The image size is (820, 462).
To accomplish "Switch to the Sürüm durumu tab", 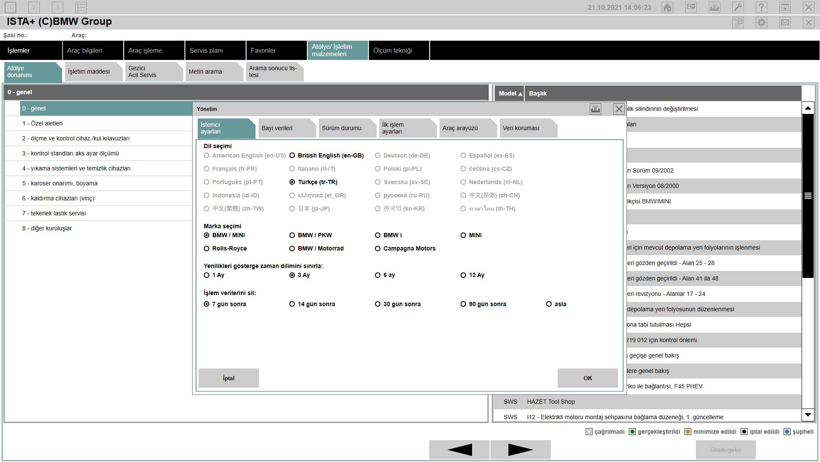I will coord(342,128).
